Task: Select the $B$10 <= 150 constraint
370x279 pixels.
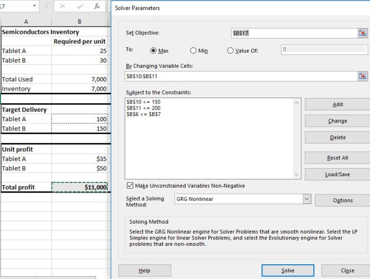Action: 143,101
